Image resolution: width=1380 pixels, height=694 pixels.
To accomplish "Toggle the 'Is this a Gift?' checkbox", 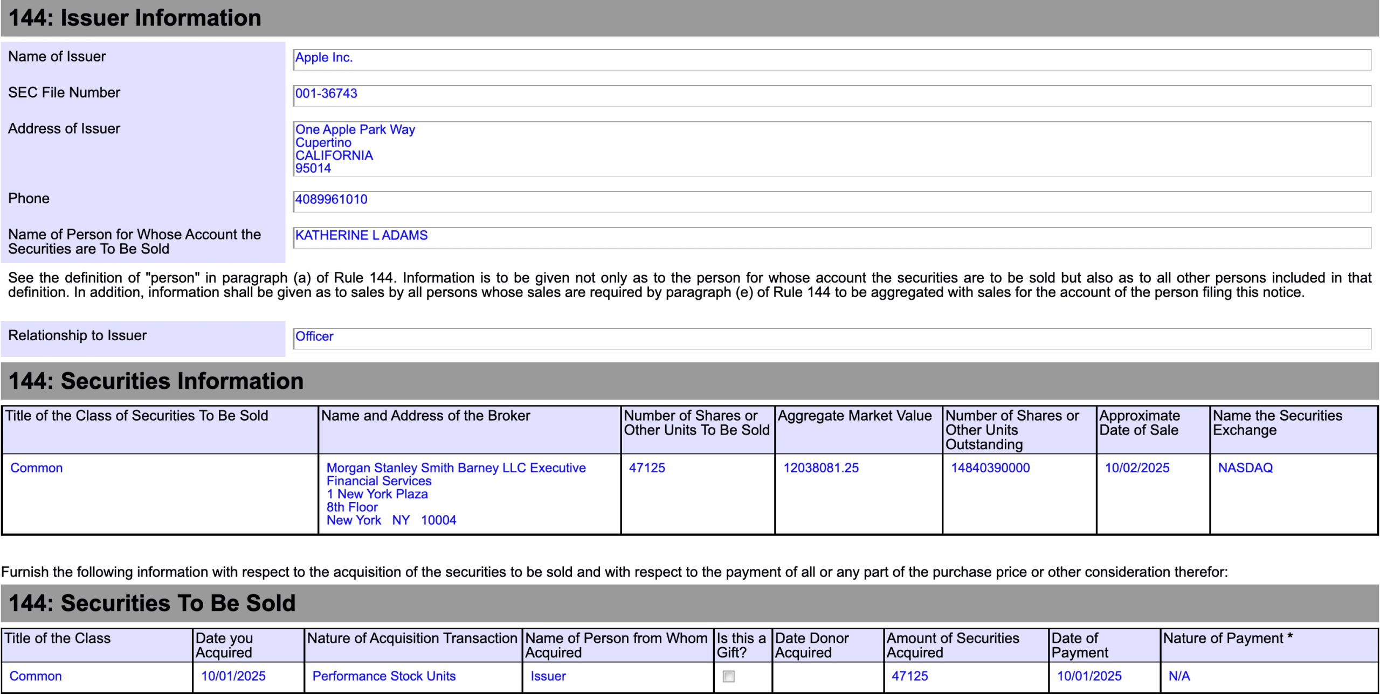I will pyautogui.click(x=728, y=676).
